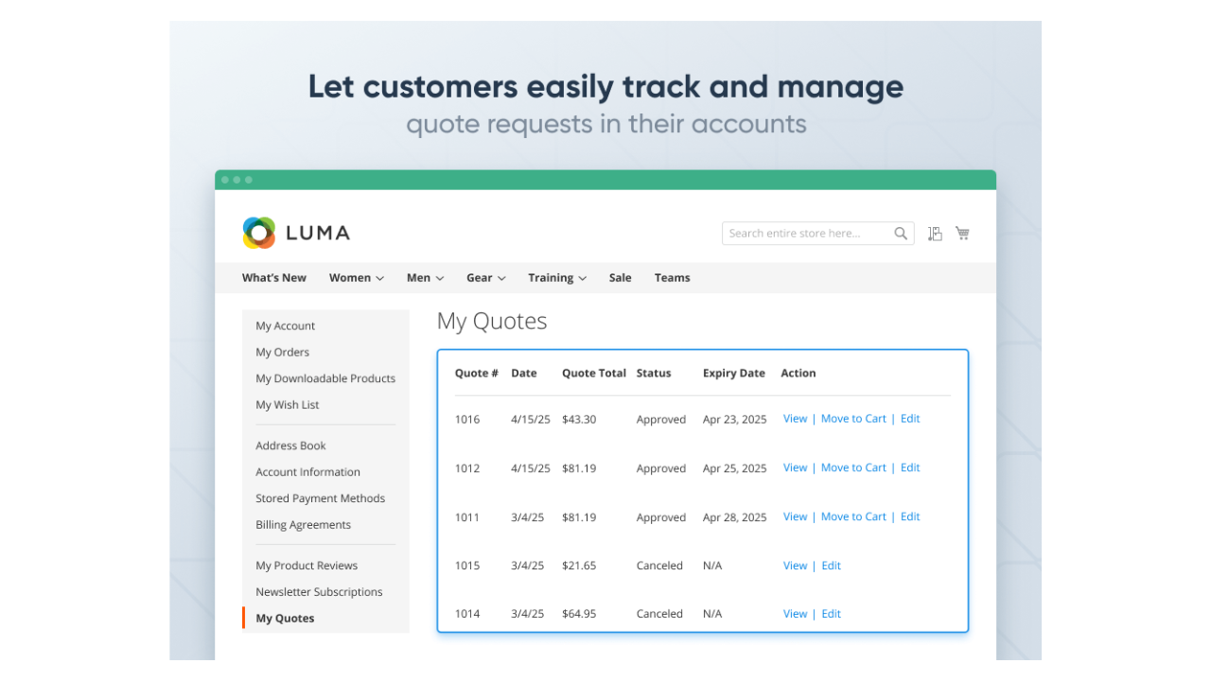Open the shopping cart icon
Screen dimensions: 1211x681
[962, 233]
